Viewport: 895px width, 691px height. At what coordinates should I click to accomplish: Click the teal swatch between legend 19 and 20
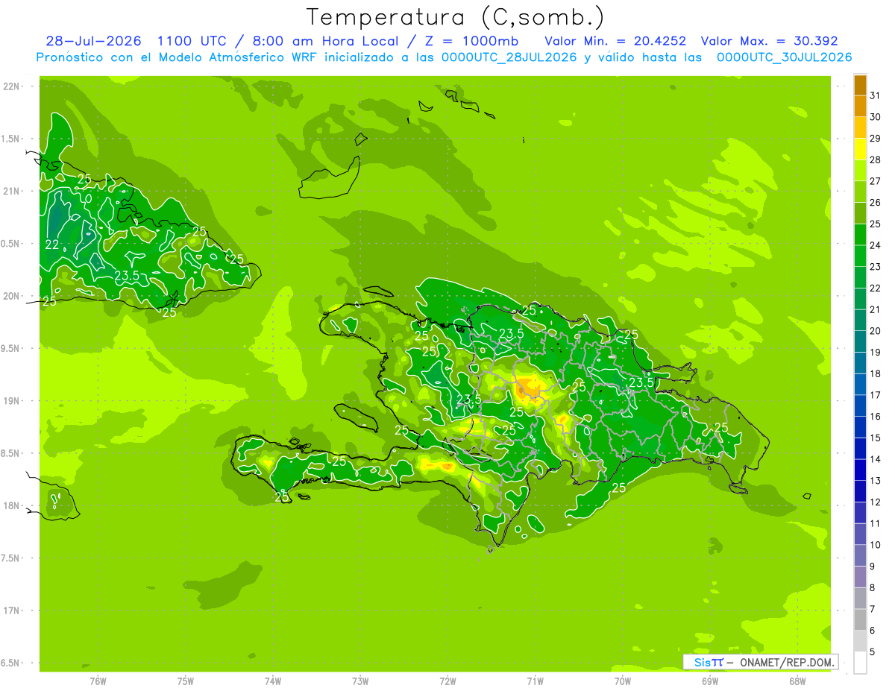pyautogui.click(x=860, y=341)
